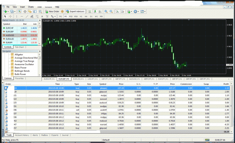Switch timeframe to H4
235x143 pixels.
tap(86, 17)
